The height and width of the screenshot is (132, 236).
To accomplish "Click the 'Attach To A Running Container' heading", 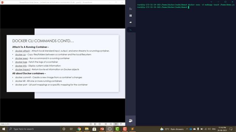I will click(30, 47).
